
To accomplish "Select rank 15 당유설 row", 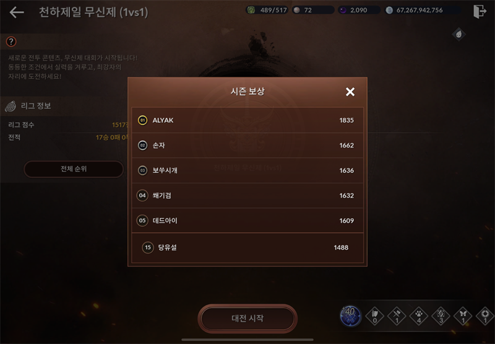I will click(x=247, y=247).
